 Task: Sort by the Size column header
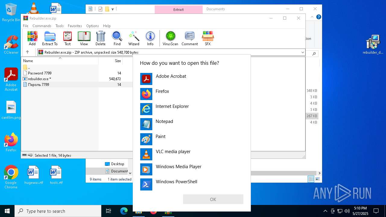(x=111, y=61)
